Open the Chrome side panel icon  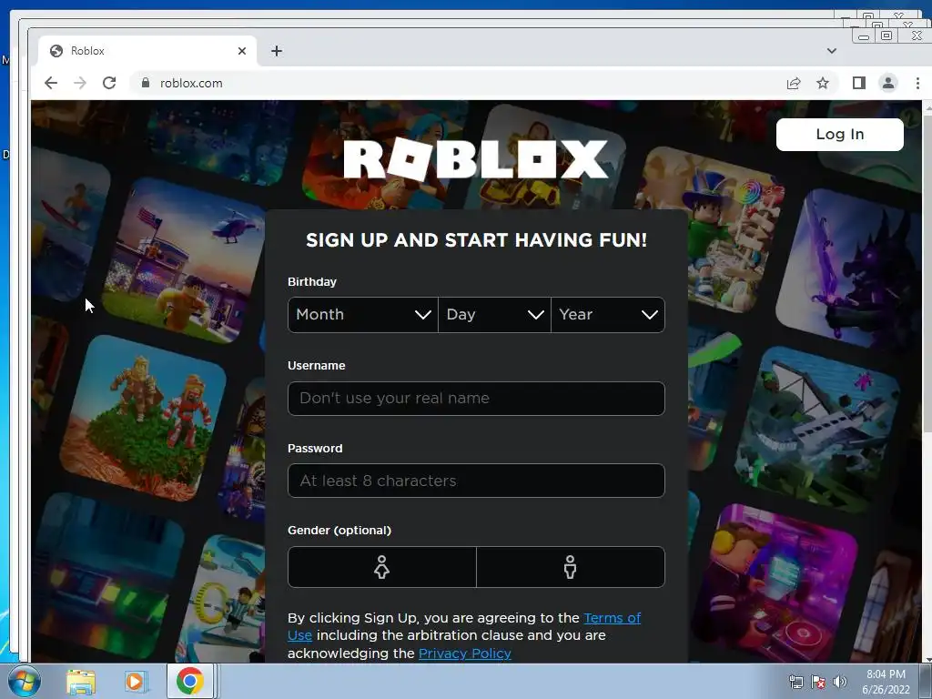[859, 83]
